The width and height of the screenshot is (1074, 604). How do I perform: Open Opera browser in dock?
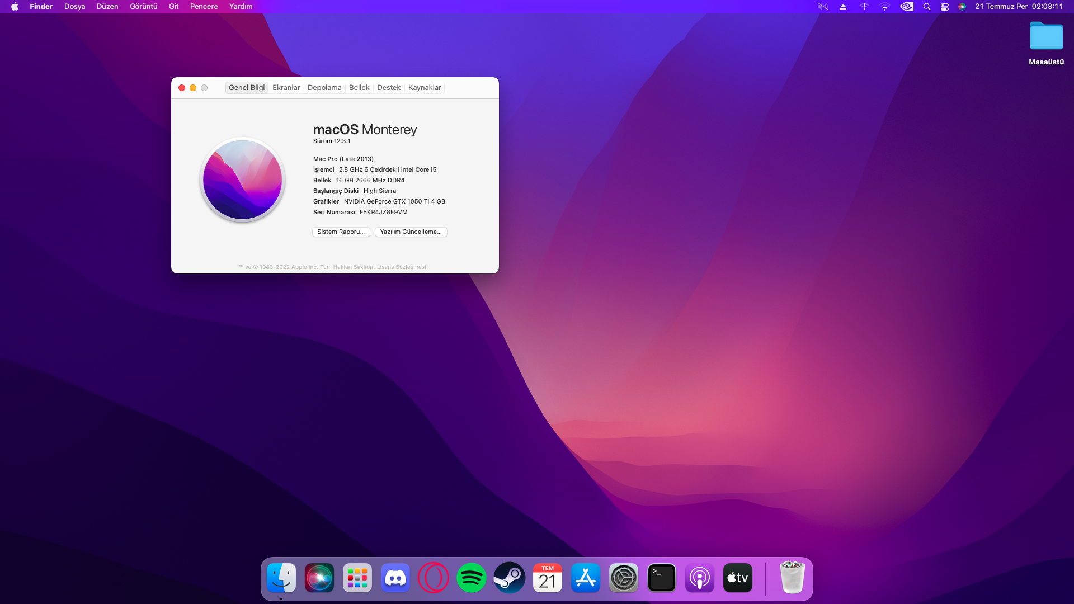[433, 578]
